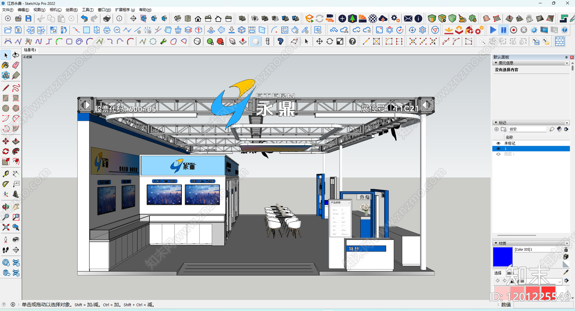The width and height of the screenshot is (575, 311).
Task: Open the 相机(C) menu
Action: tap(55, 10)
